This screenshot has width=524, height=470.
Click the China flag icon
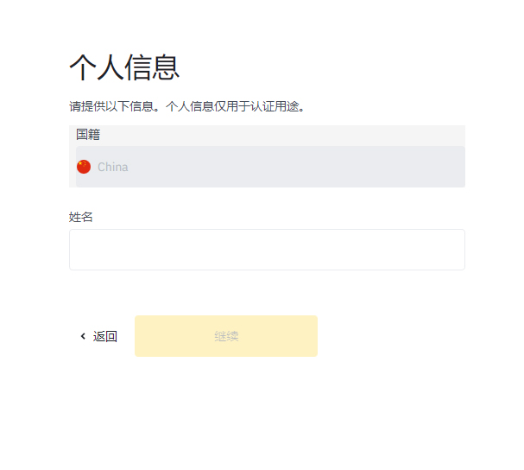pos(84,167)
